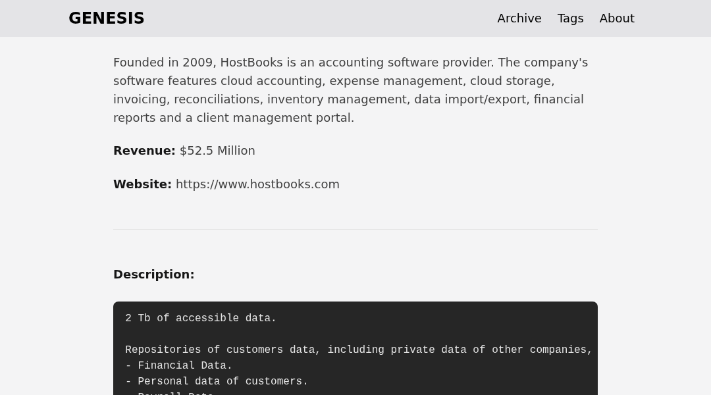Select the '- Financial Data.' list line
This screenshot has height=395, width=711.
click(x=178, y=365)
